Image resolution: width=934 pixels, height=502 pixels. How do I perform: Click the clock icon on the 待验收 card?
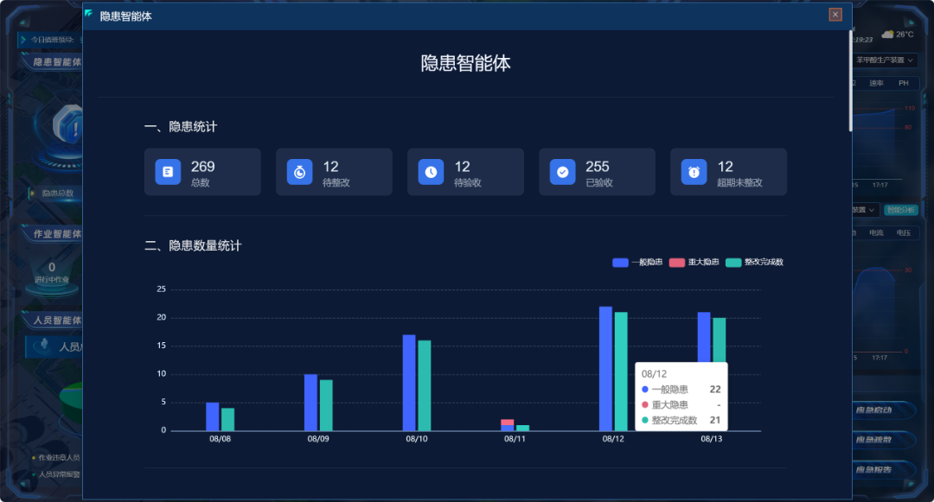[432, 172]
